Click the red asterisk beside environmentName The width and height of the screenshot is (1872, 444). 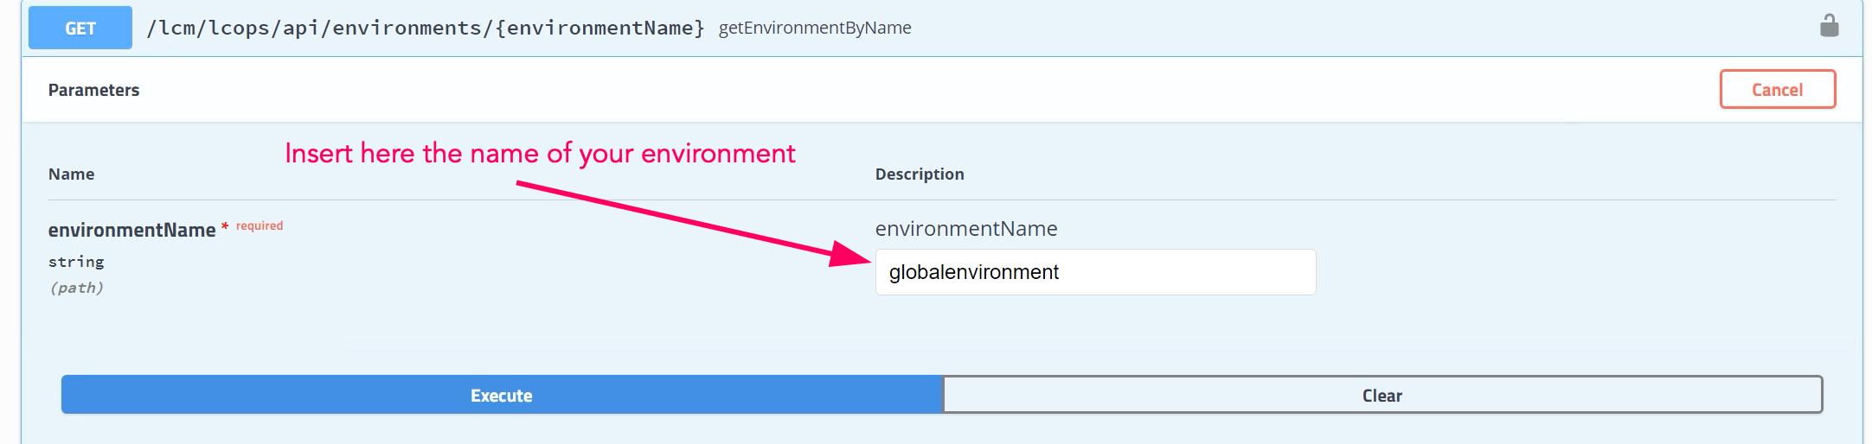(225, 226)
